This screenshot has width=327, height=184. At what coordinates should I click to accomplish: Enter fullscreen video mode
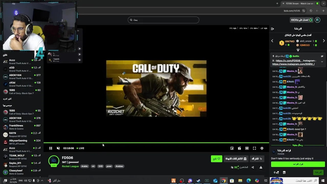click(x=254, y=148)
